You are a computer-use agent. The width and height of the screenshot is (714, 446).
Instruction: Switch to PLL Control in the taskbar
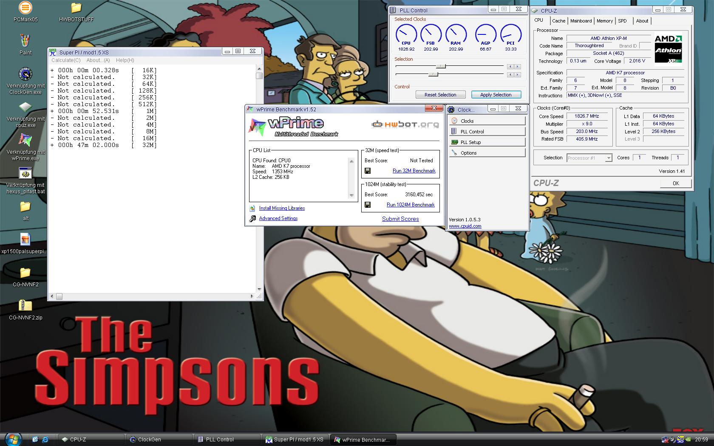(227, 440)
